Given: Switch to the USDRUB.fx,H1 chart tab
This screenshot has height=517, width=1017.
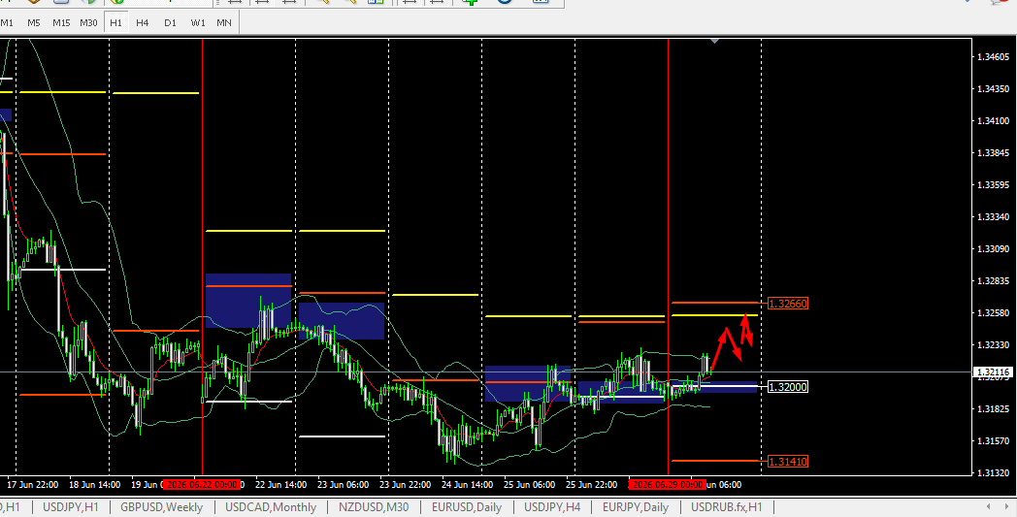Looking at the screenshot, I should (727, 507).
